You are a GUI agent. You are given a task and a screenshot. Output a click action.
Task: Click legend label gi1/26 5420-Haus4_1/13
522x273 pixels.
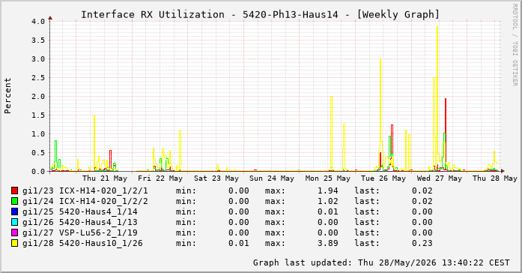pos(80,222)
